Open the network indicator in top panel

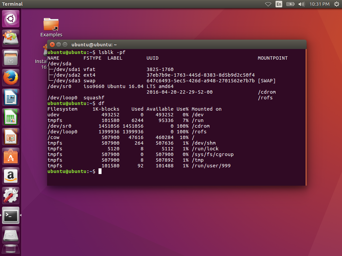point(268,4)
